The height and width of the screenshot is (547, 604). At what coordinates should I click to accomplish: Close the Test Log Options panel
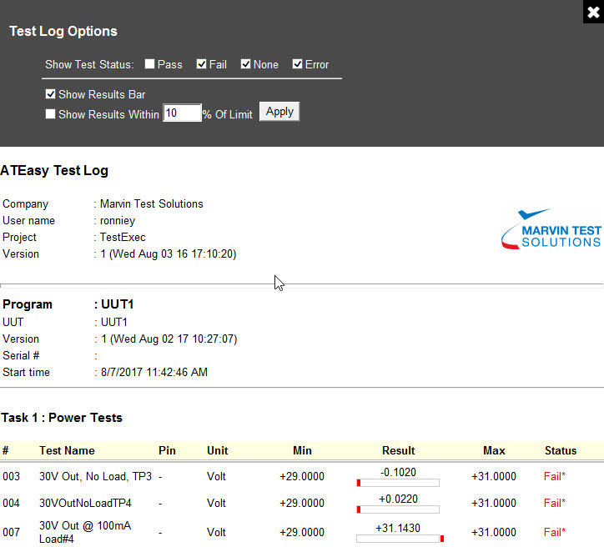[593, 12]
